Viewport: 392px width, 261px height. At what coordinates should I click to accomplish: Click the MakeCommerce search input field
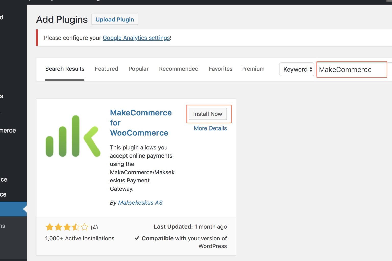(x=352, y=69)
